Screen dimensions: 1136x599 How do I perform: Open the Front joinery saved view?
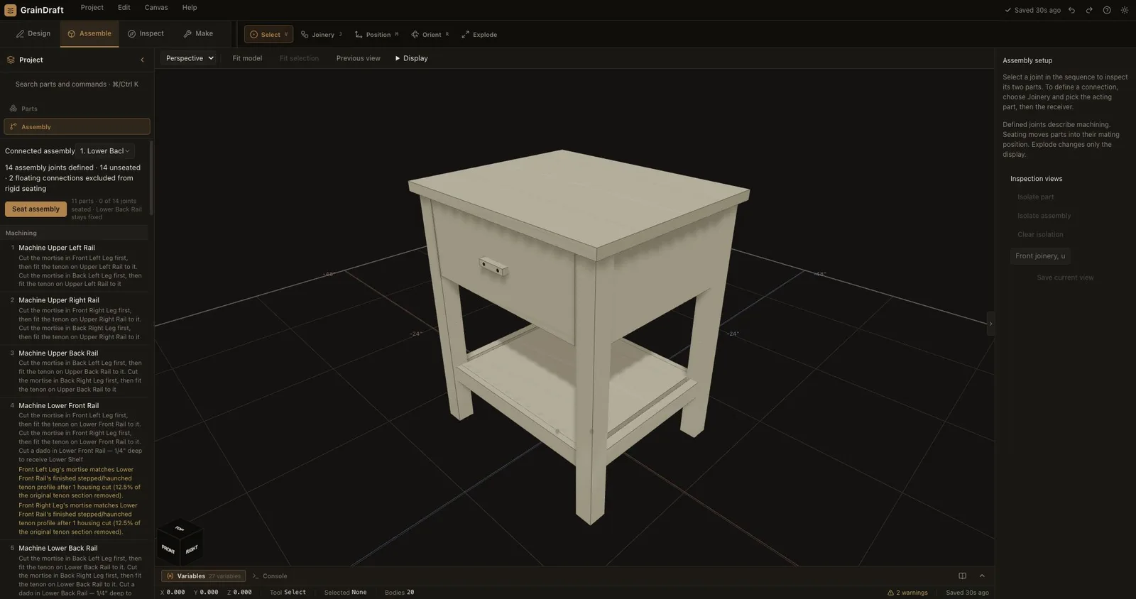click(x=1040, y=255)
